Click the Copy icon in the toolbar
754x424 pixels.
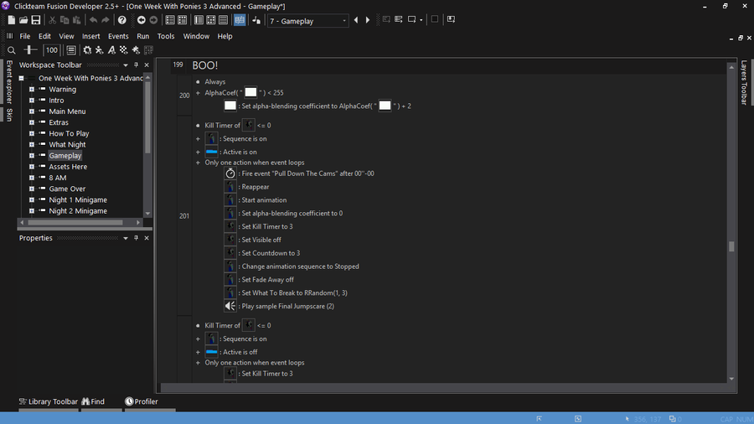click(65, 20)
